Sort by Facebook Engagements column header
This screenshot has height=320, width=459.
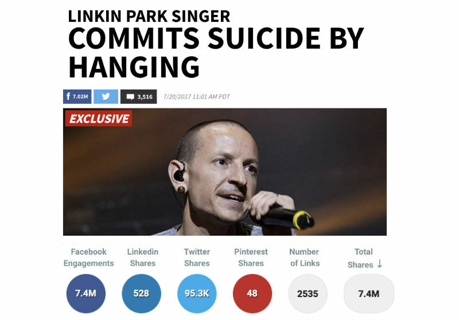point(89,257)
